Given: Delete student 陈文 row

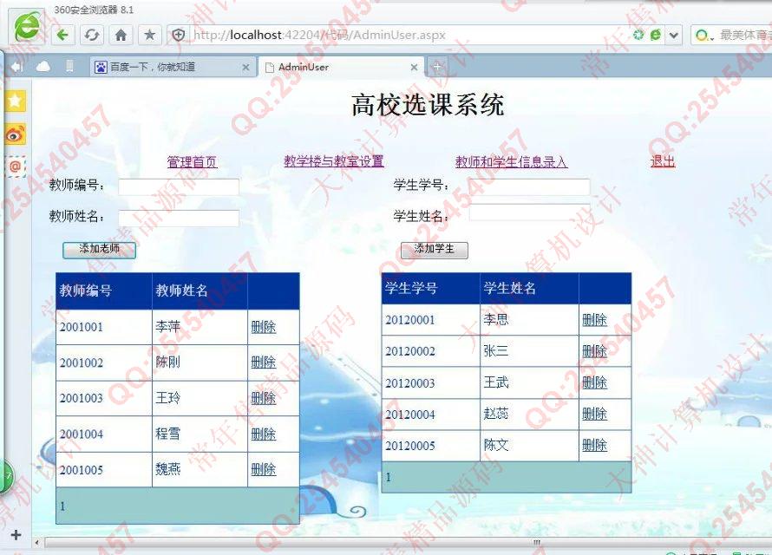Looking at the screenshot, I should [x=595, y=445].
